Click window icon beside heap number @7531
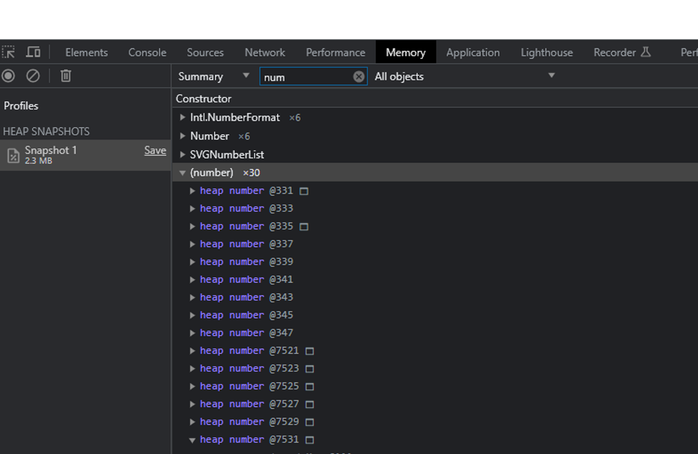This screenshot has height=454, width=698. click(x=310, y=440)
